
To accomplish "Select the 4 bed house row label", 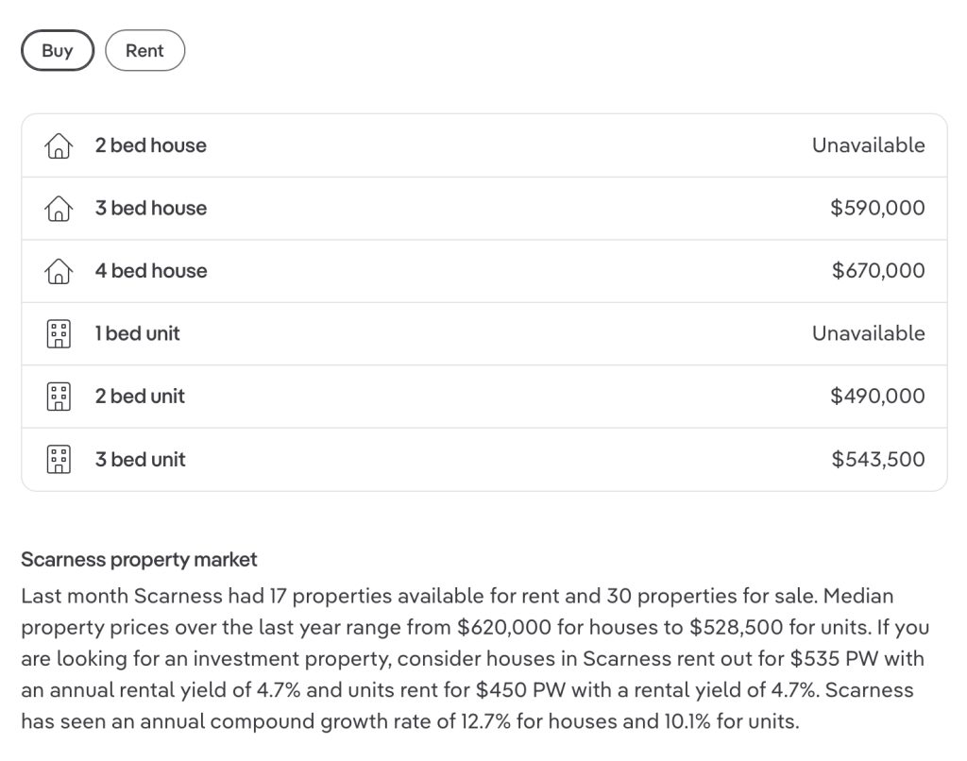I will click(151, 271).
